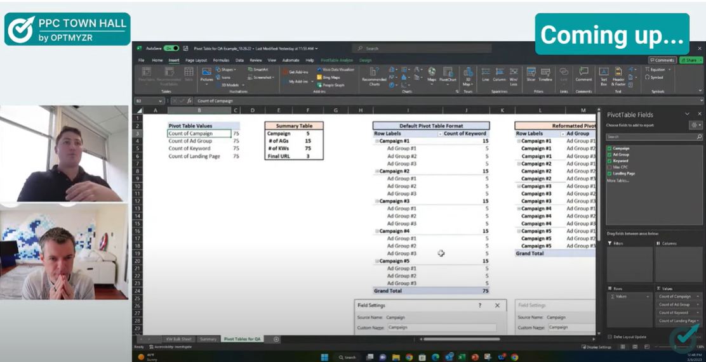
Task: Insert Line sparkline
Action: click(x=485, y=74)
